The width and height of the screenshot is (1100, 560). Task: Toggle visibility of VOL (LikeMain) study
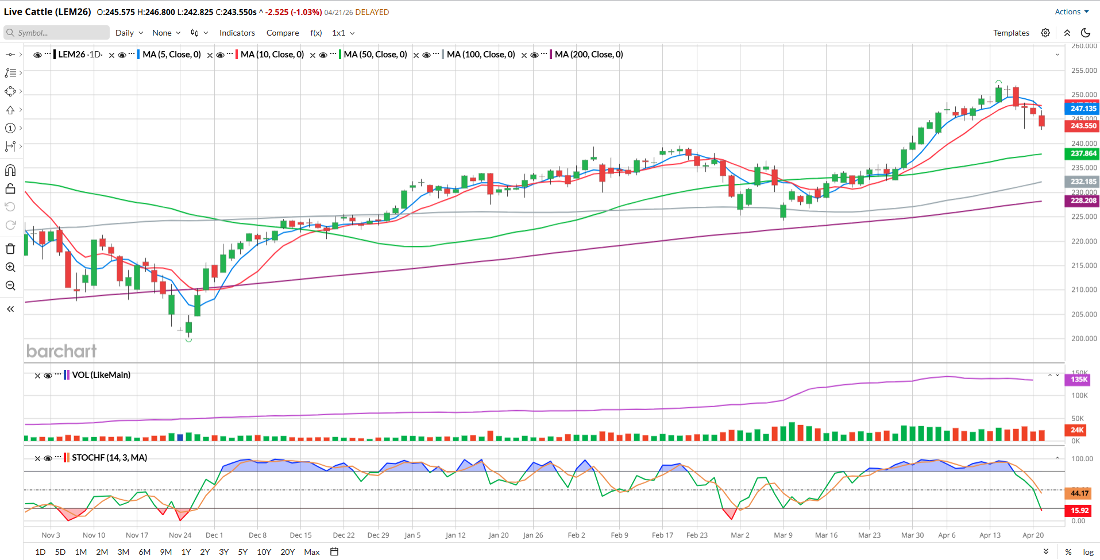(x=48, y=376)
